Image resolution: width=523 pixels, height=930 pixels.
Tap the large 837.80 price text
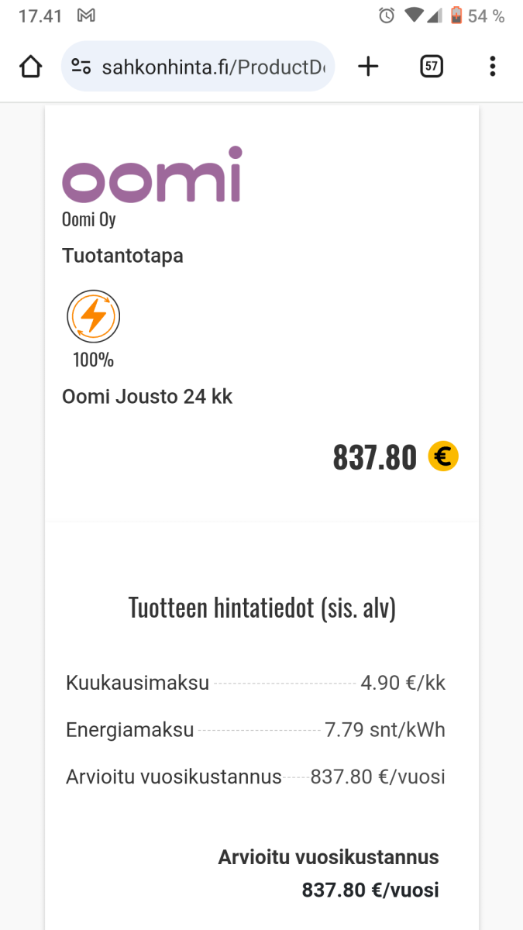[x=374, y=457]
